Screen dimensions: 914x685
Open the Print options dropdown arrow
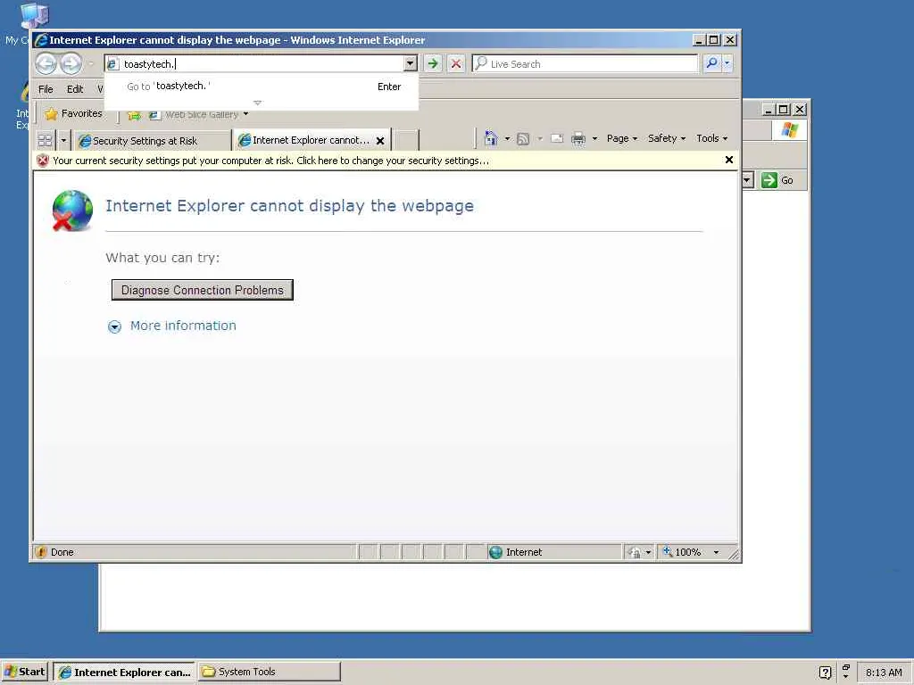[594, 138]
